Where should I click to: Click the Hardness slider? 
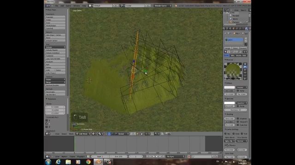[x=236, y=110]
